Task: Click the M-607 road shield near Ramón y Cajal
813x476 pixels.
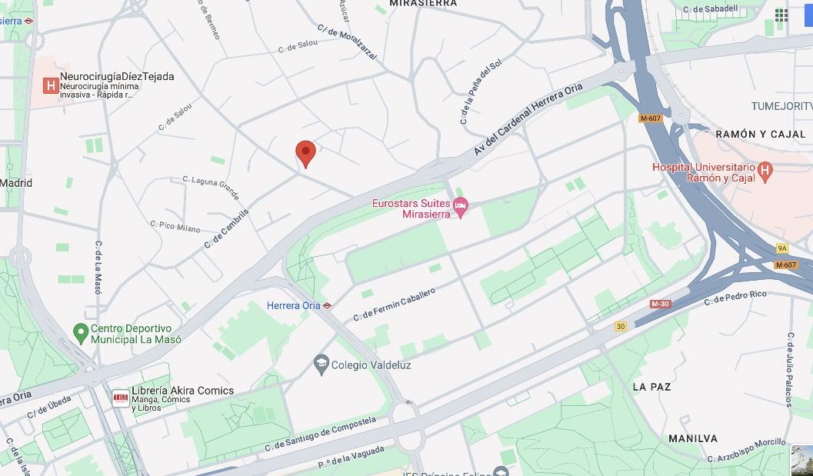Action: (650, 118)
